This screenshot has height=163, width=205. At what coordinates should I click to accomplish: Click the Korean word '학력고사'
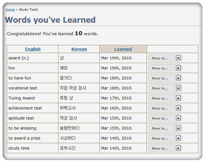coord(68,108)
